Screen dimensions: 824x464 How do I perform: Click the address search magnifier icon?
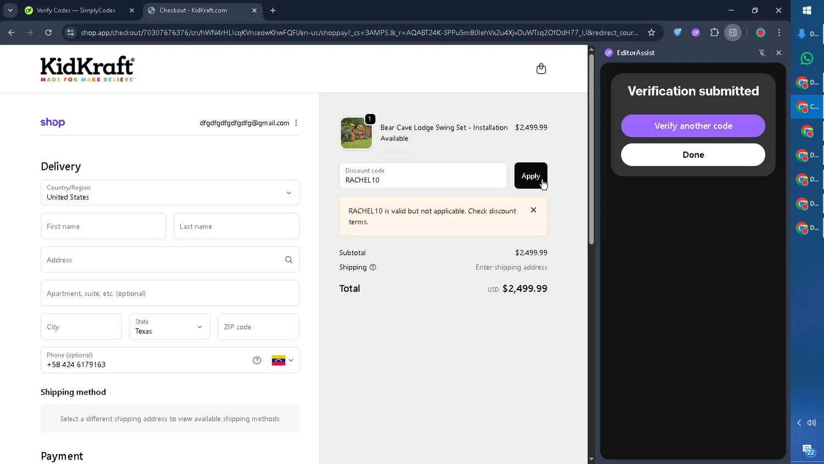tap(288, 260)
